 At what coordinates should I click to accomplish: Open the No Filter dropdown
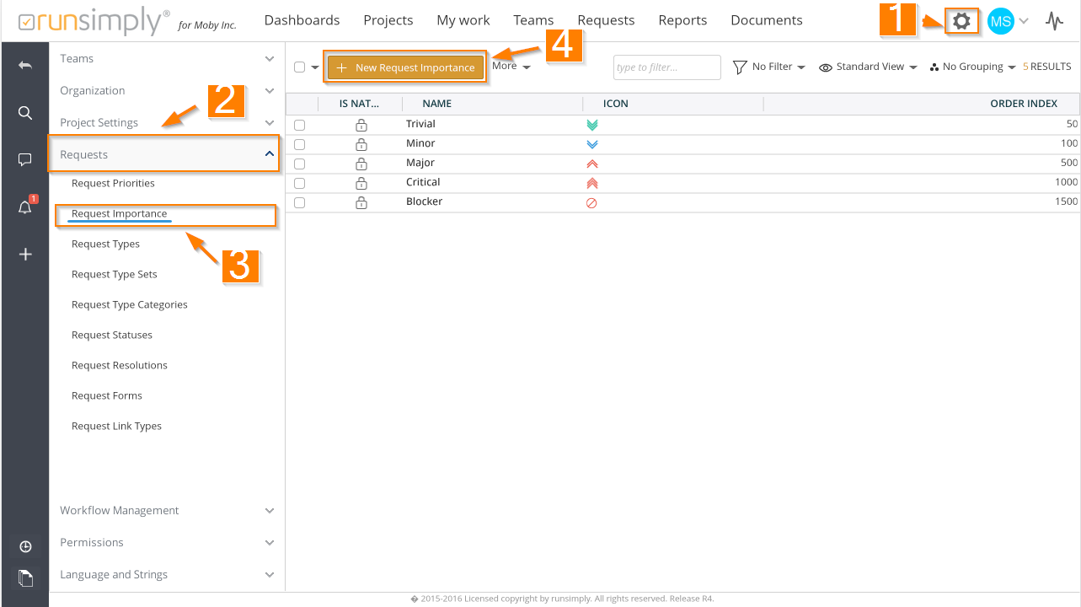[x=768, y=67]
